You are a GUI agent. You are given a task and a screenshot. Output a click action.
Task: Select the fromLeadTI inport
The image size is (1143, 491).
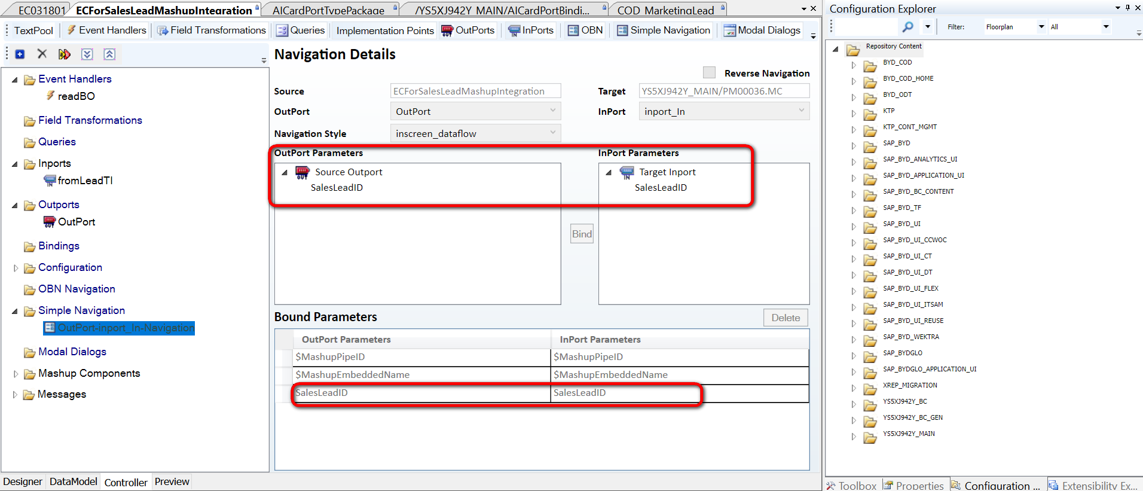click(x=85, y=181)
